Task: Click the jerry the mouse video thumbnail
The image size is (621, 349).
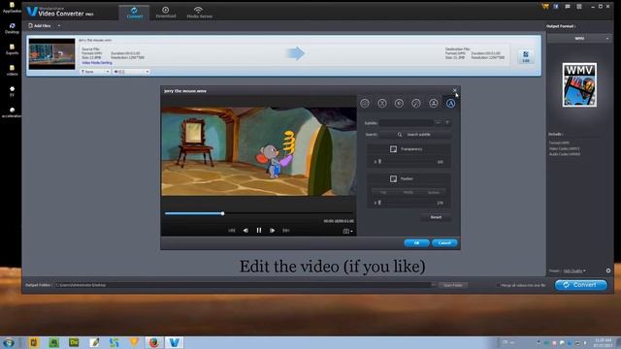Action: (x=51, y=54)
